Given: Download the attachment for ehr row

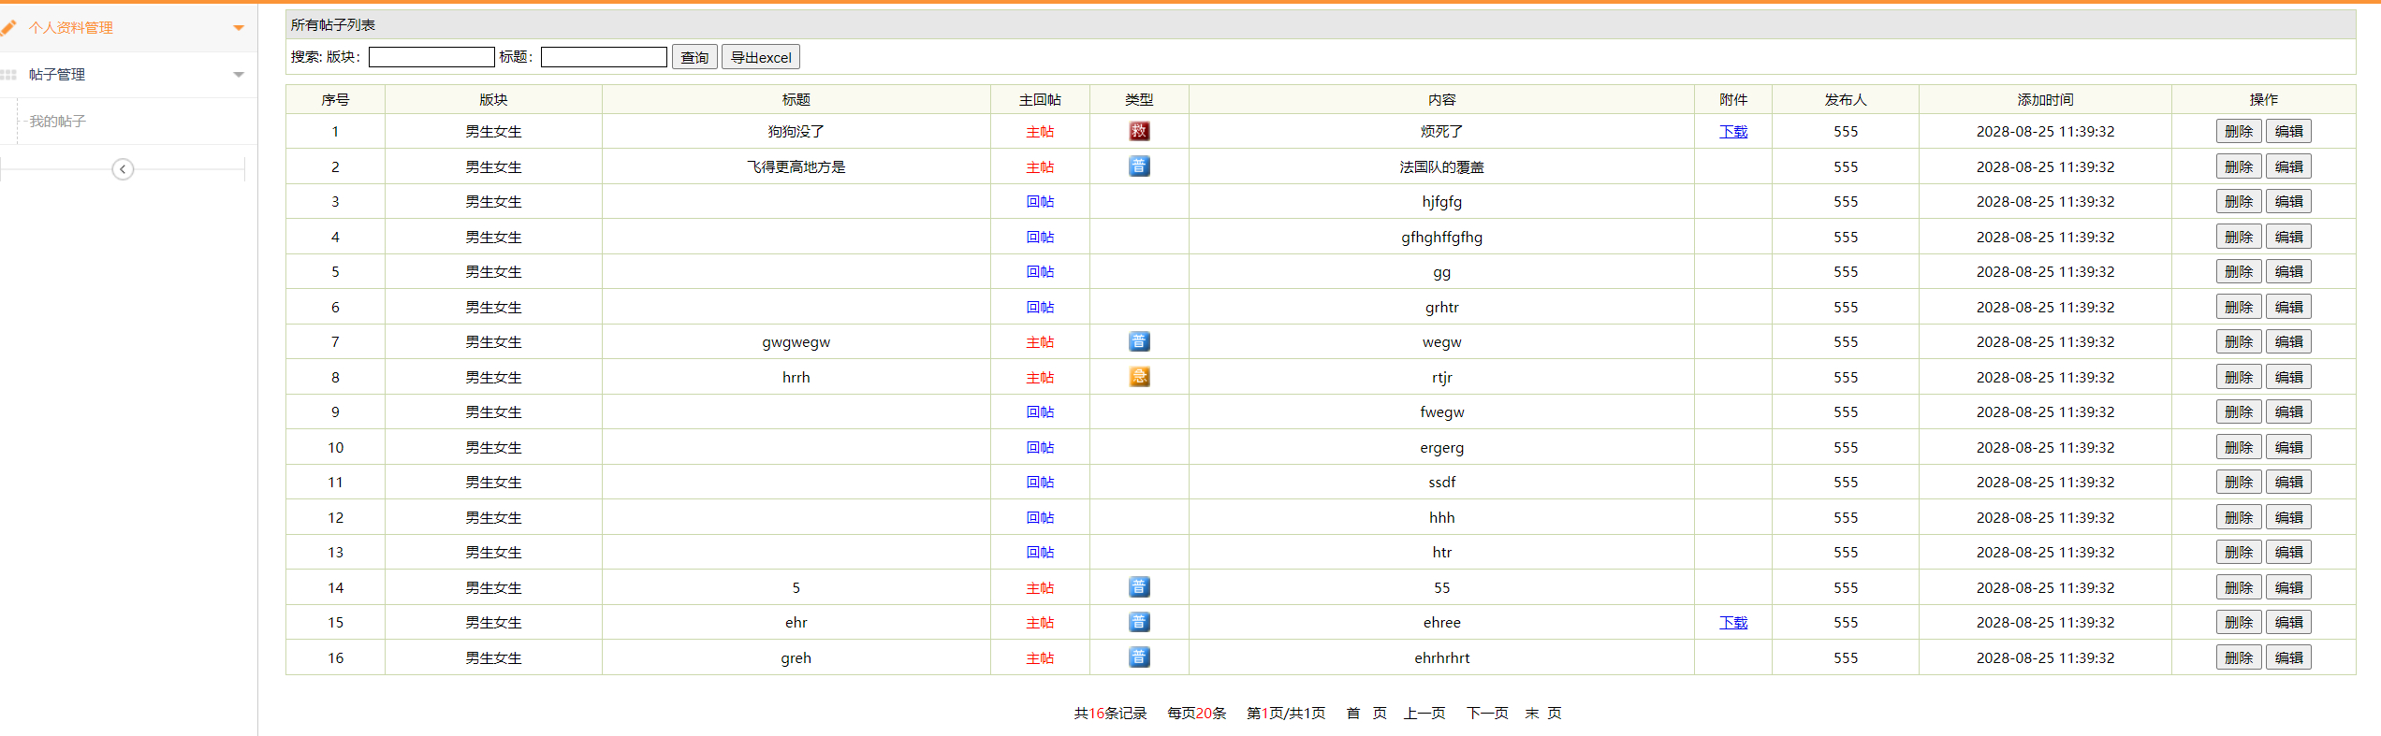Looking at the screenshot, I should [x=1733, y=623].
